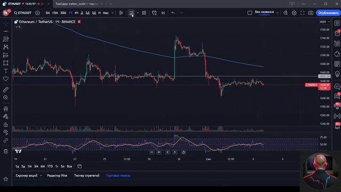Viewport: 341px width, 192px height.
Task: Open the user profile avatar menu
Action: click(6, 13)
